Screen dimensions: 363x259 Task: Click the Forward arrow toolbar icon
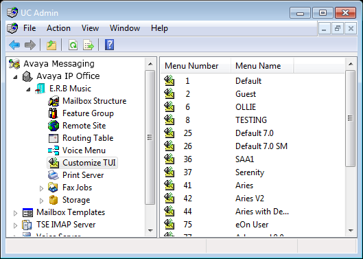click(30, 45)
